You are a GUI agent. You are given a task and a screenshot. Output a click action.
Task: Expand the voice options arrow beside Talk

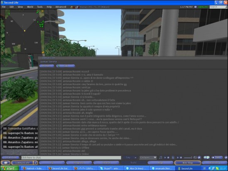point(226,157)
